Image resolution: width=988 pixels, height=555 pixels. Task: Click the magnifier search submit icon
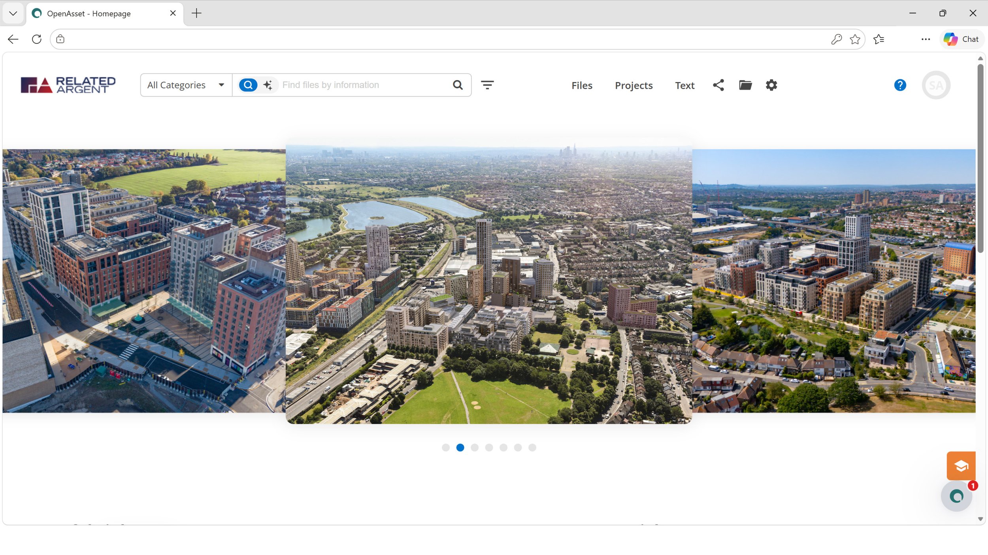click(x=458, y=85)
